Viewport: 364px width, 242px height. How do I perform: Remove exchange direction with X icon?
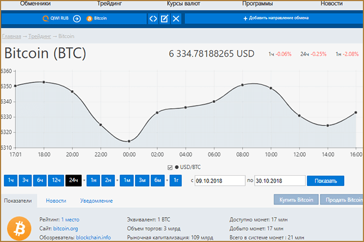176,18
